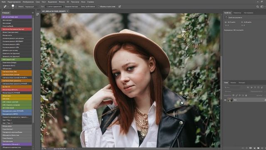Open the Выделение menu
This screenshot has height=150, width=266.
pos(52,2)
